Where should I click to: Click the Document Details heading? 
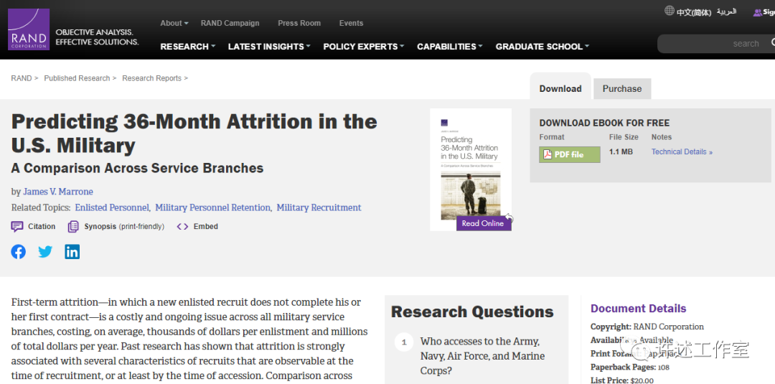click(x=638, y=309)
